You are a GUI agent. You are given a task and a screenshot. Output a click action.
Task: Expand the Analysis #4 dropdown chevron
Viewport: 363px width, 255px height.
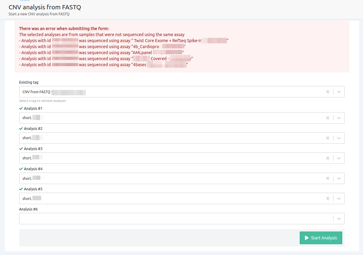(x=339, y=178)
